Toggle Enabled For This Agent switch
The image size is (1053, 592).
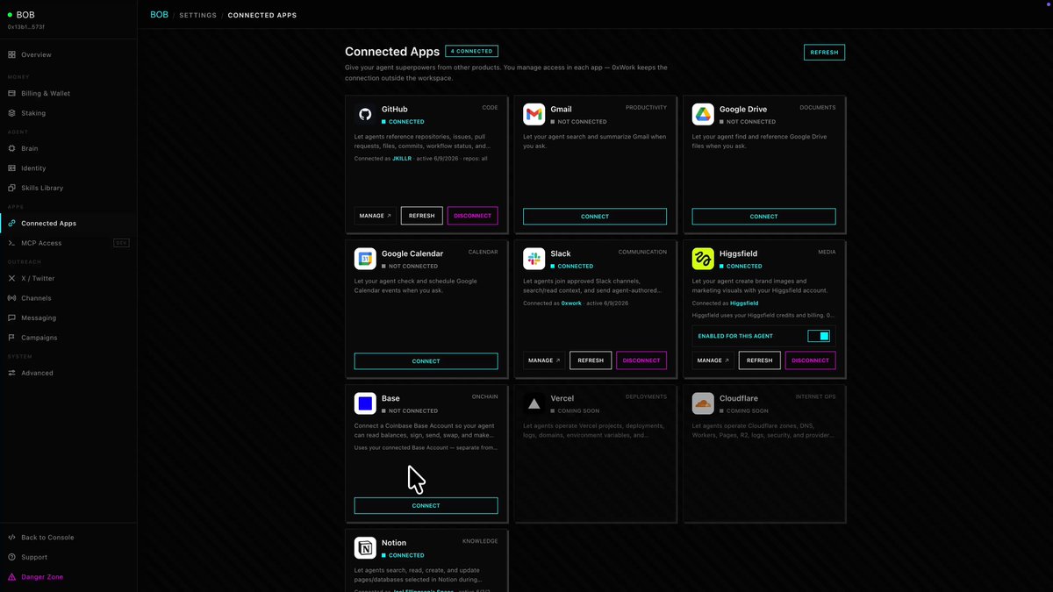(818, 336)
